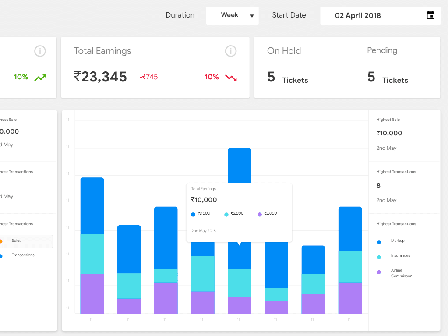
Task: Click the Duration dropdown arrow
Action: (x=252, y=16)
